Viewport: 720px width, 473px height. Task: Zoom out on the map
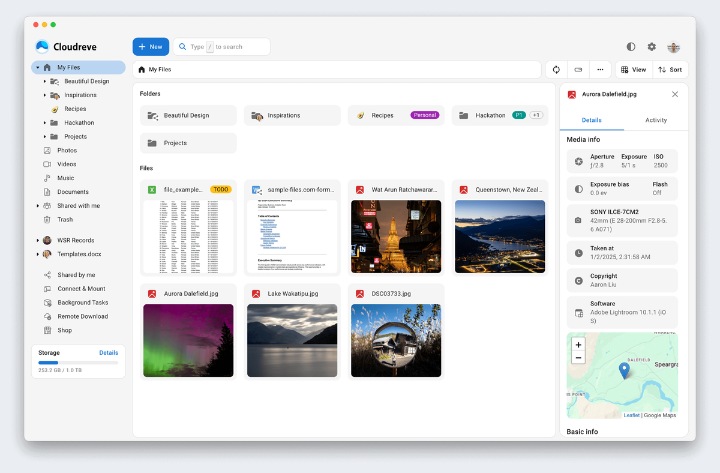[578, 358]
